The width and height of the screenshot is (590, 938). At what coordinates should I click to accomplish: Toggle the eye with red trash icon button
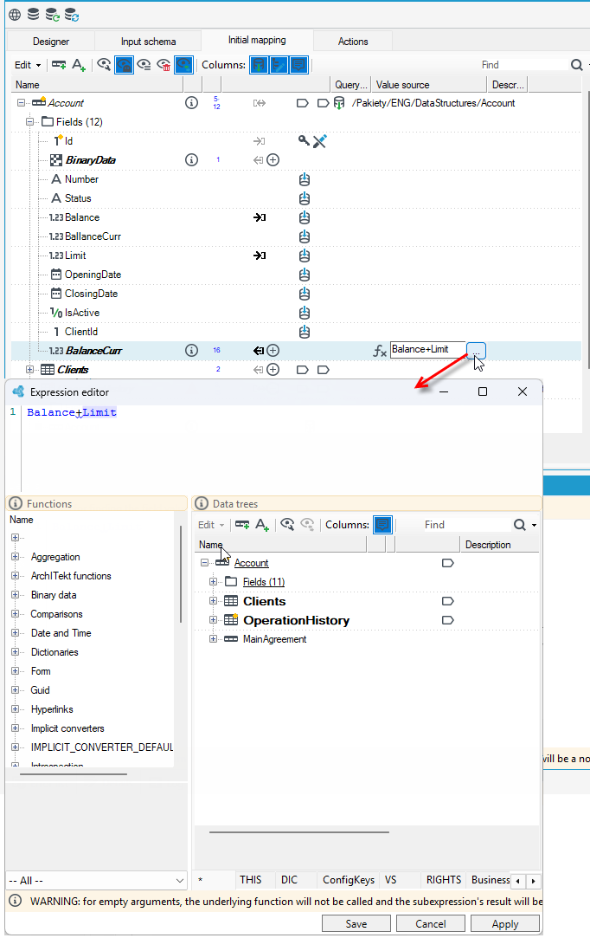tap(164, 65)
